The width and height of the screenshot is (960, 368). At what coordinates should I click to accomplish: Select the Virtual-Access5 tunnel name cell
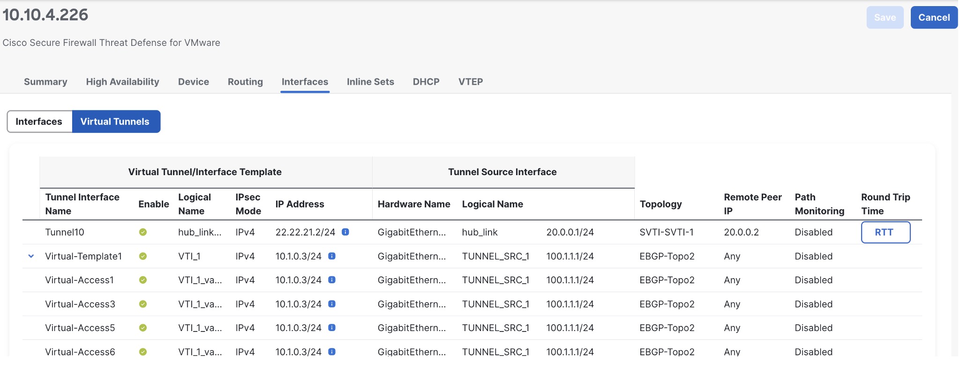[x=80, y=328]
